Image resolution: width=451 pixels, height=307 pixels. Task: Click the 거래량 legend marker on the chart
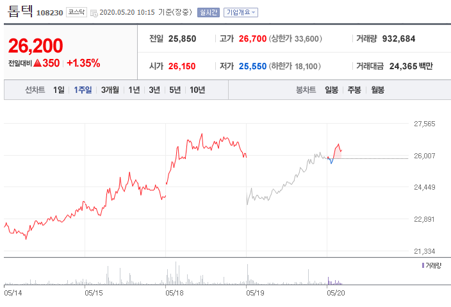click(423, 265)
